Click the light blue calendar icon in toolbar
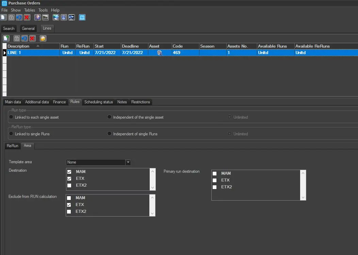358x255 pixels. pyautogui.click(x=82, y=17)
